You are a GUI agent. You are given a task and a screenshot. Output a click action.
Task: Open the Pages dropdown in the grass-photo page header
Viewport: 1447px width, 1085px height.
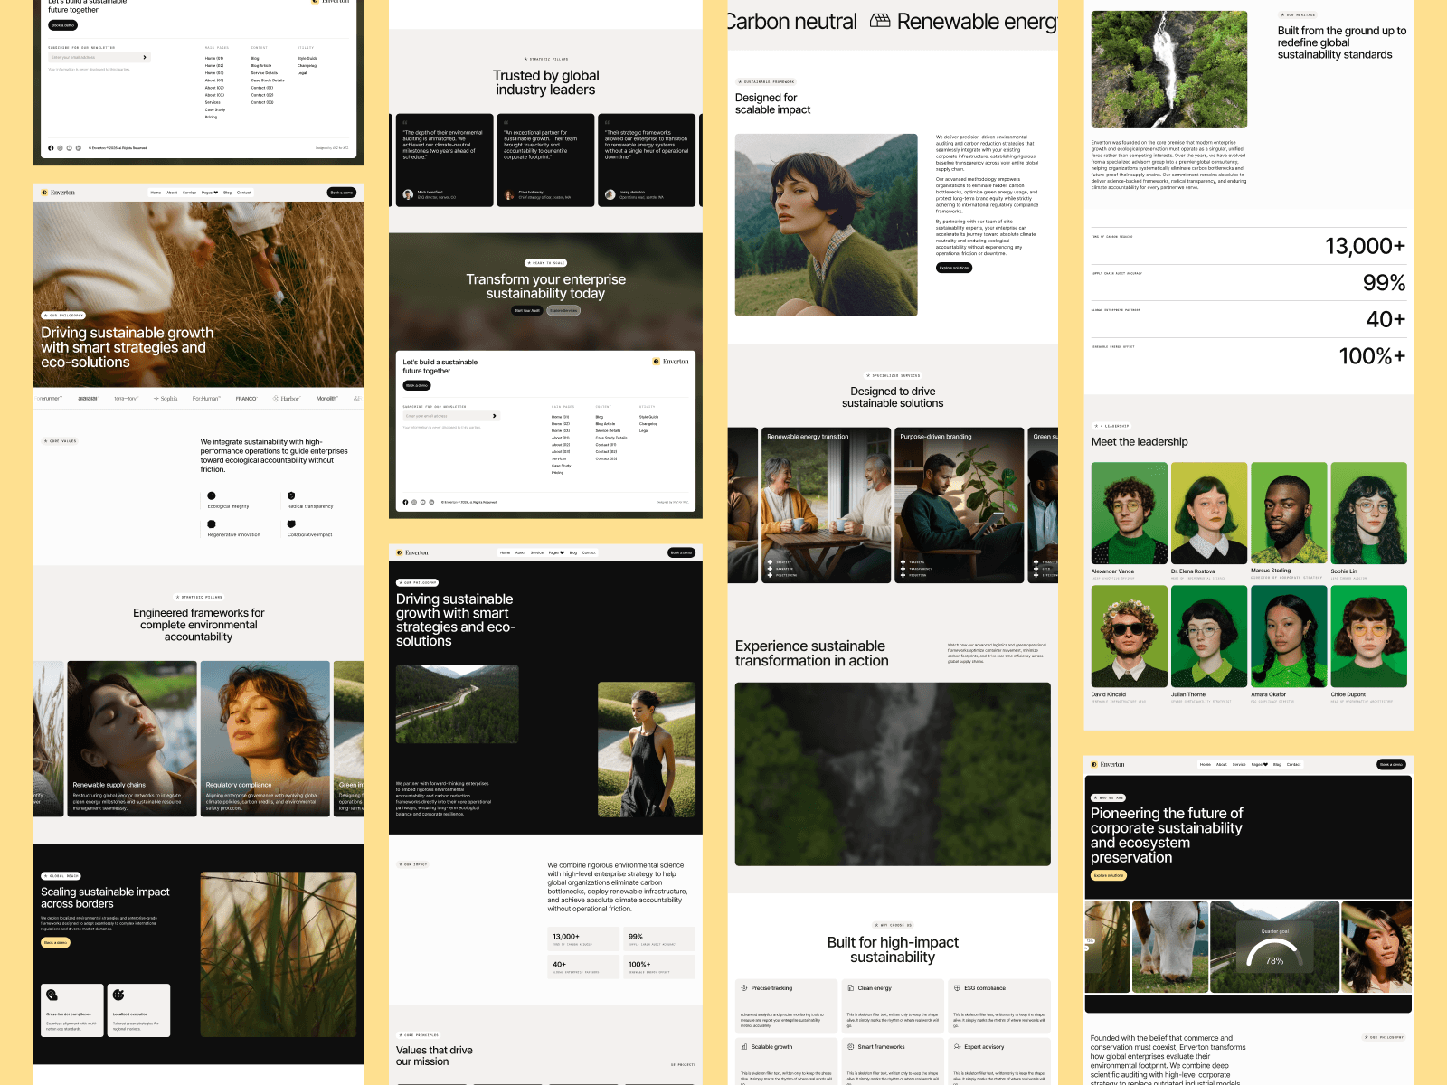click(210, 193)
